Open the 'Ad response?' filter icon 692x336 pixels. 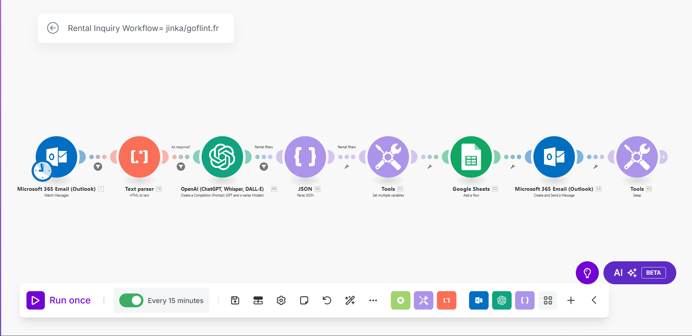[181, 167]
